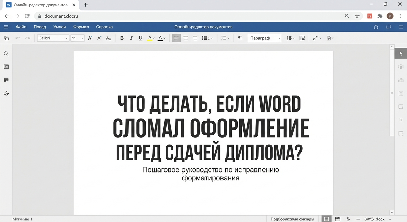Align text to the left
The height and width of the screenshot is (222, 407).
click(x=176, y=38)
